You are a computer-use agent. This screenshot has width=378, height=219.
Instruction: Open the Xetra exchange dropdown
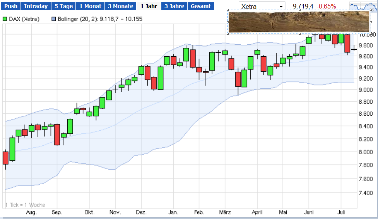[x=262, y=7]
